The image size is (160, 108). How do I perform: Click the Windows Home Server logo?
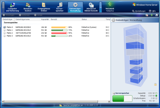tap(145, 5)
